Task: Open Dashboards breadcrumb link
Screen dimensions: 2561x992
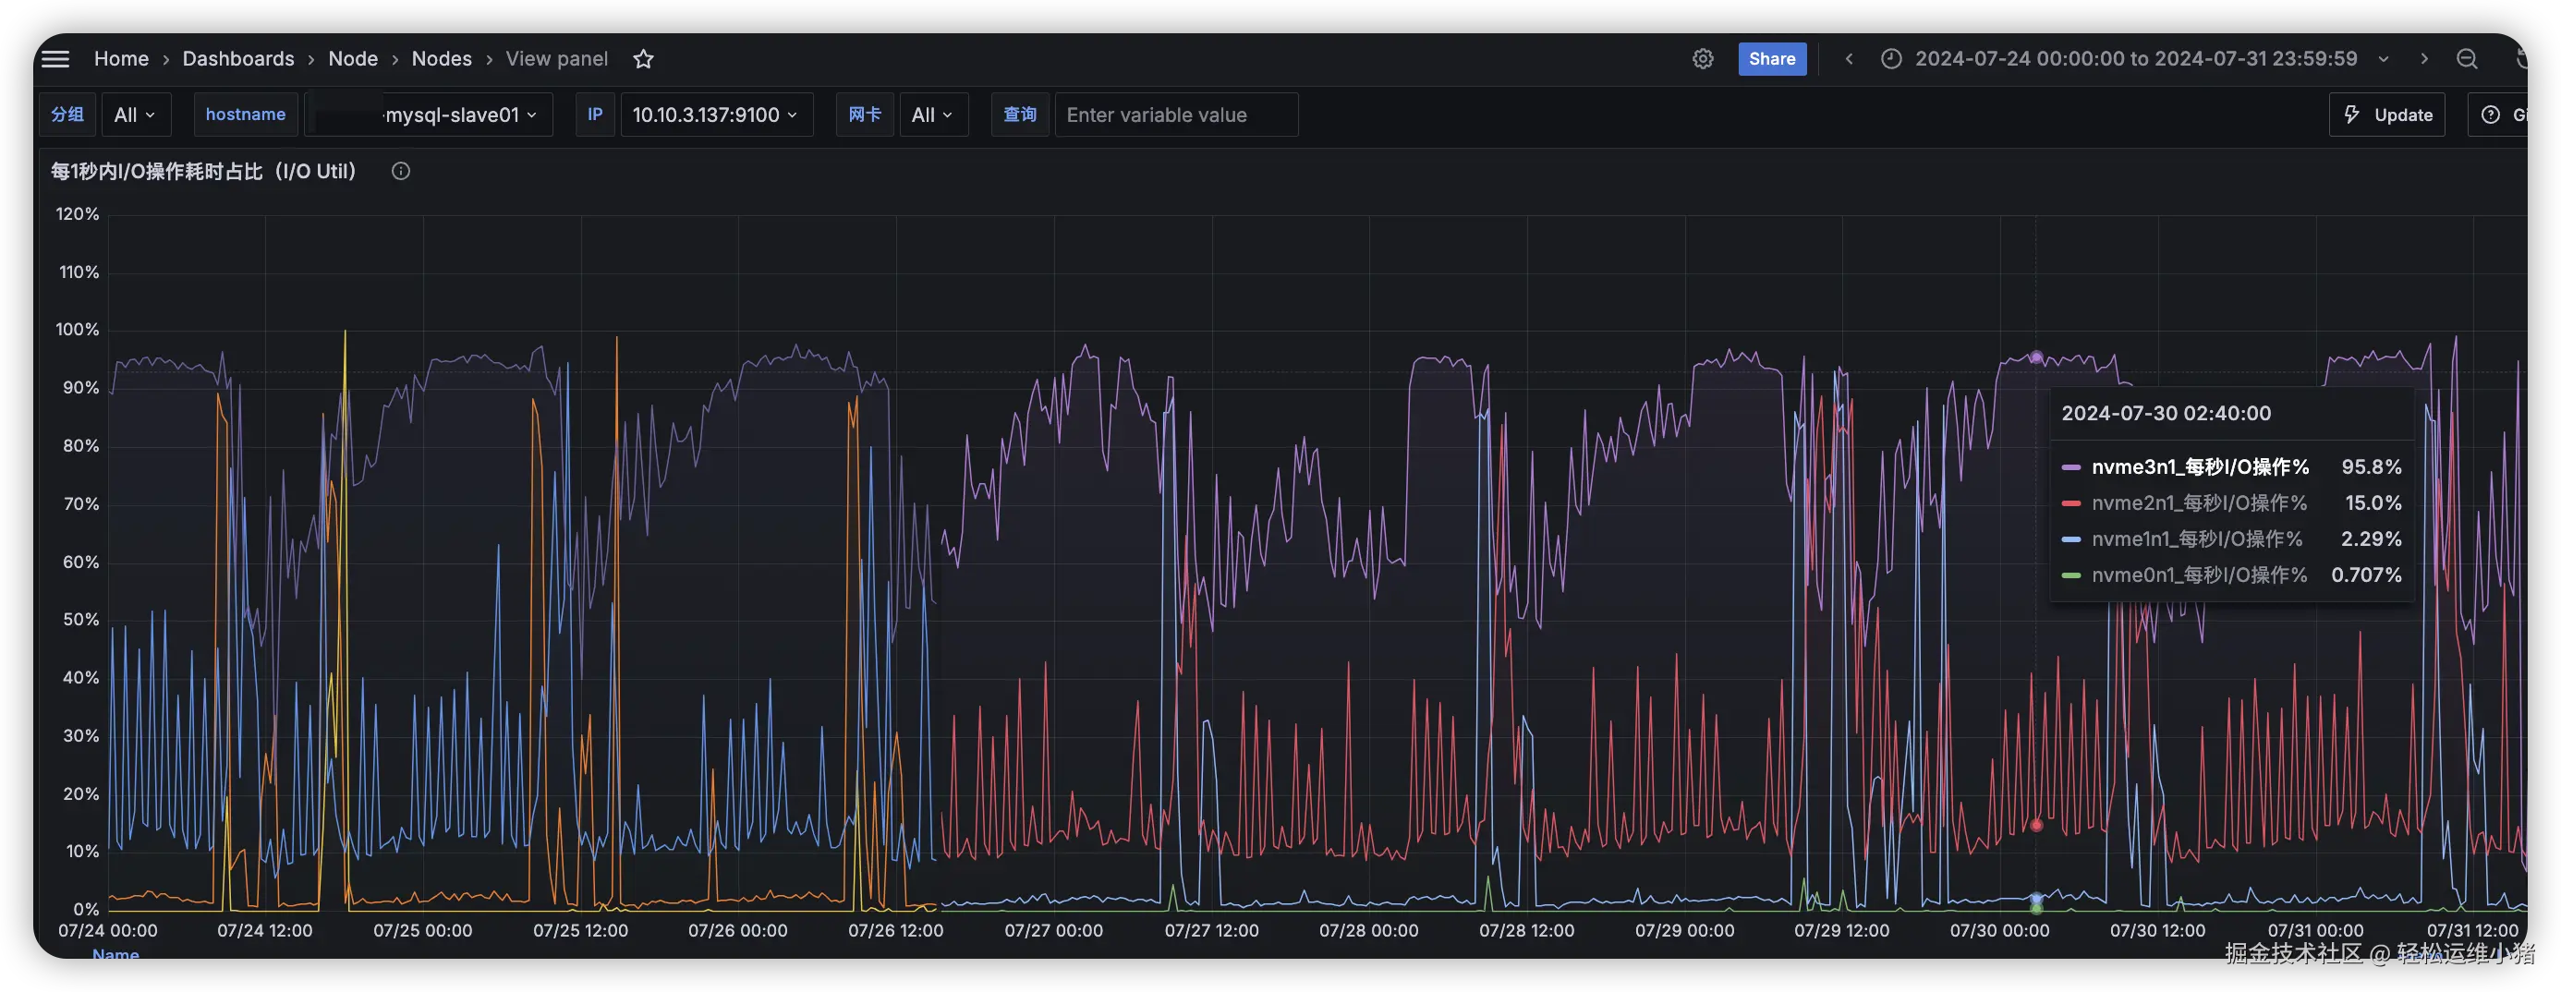Action: click(x=238, y=58)
